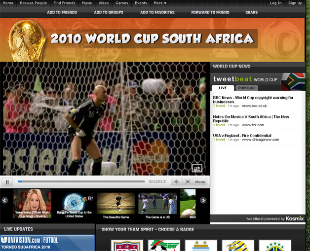
Task: Play The Game is in US thumbnail
Action: point(157,206)
